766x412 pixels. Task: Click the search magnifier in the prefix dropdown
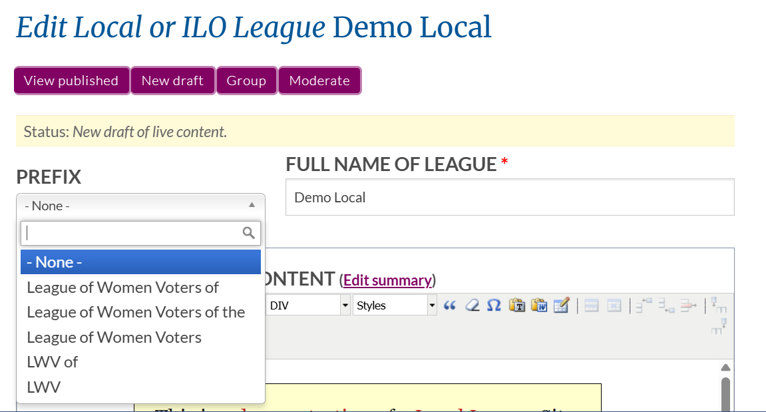pyautogui.click(x=249, y=232)
